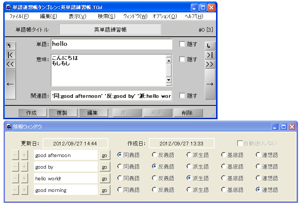Open the オプション(O) menu
Viewport: 302px width, 205px height.
(x=165, y=16)
